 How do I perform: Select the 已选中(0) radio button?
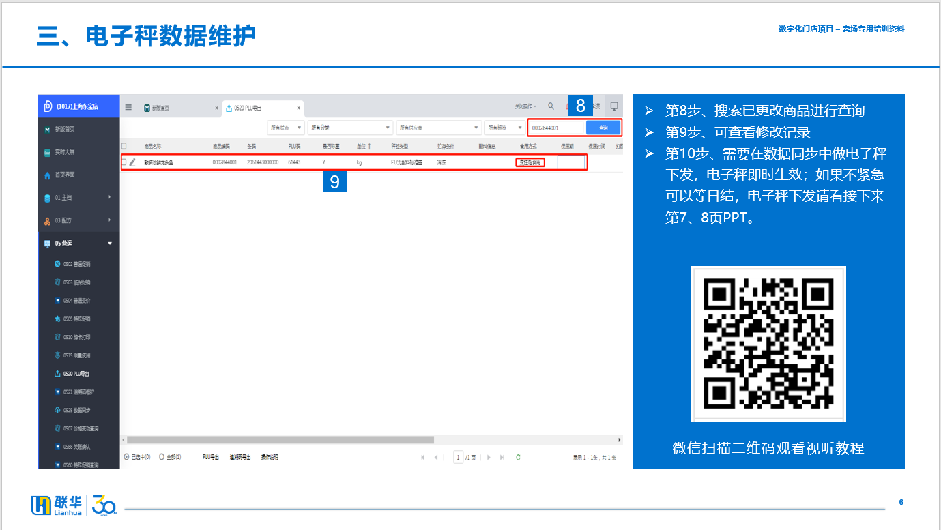126,457
